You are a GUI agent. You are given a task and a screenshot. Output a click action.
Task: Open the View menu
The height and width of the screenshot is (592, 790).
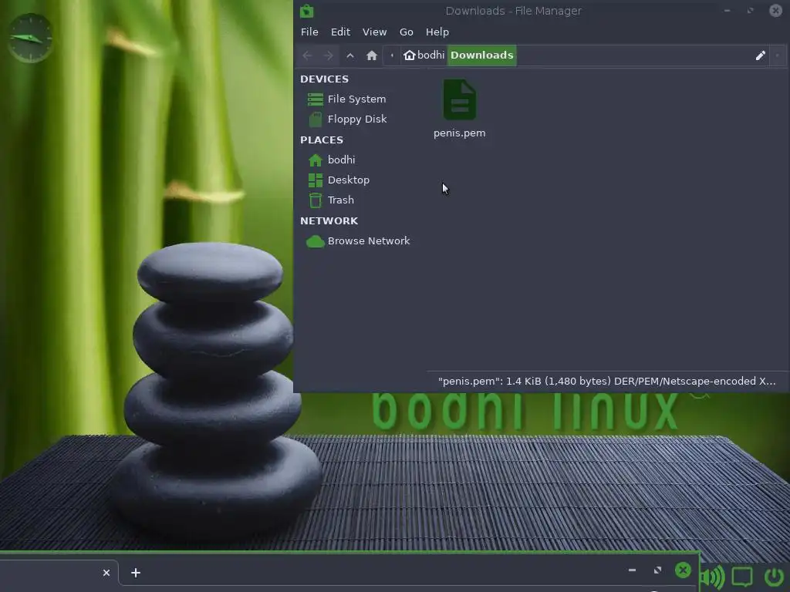coord(374,32)
